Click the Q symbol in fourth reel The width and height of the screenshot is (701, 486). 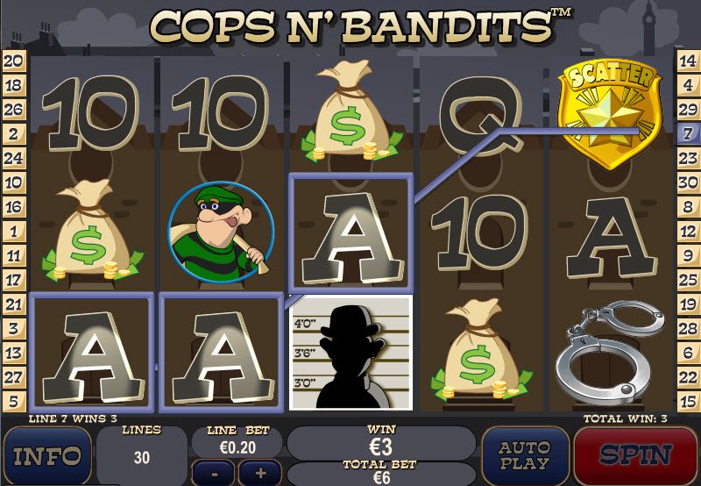[x=480, y=116]
